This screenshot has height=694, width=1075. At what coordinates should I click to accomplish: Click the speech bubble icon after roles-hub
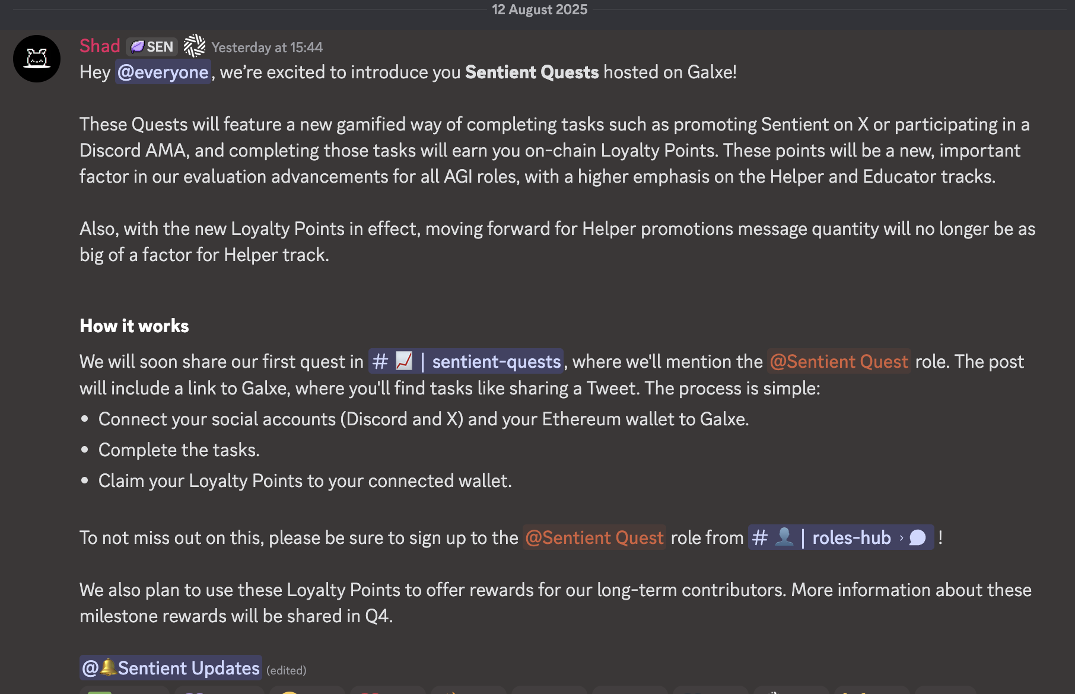(x=918, y=538)
